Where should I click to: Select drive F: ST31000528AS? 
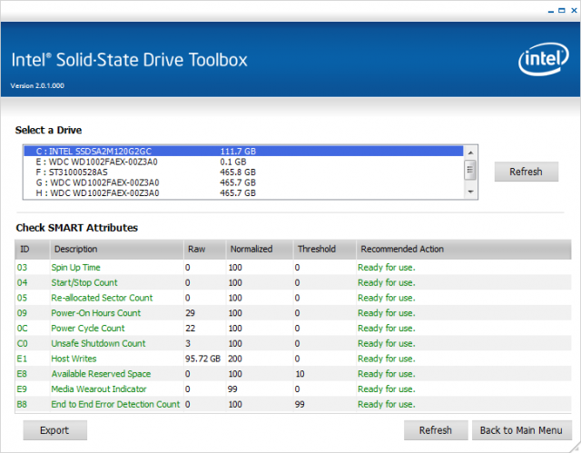click(243, 172)
